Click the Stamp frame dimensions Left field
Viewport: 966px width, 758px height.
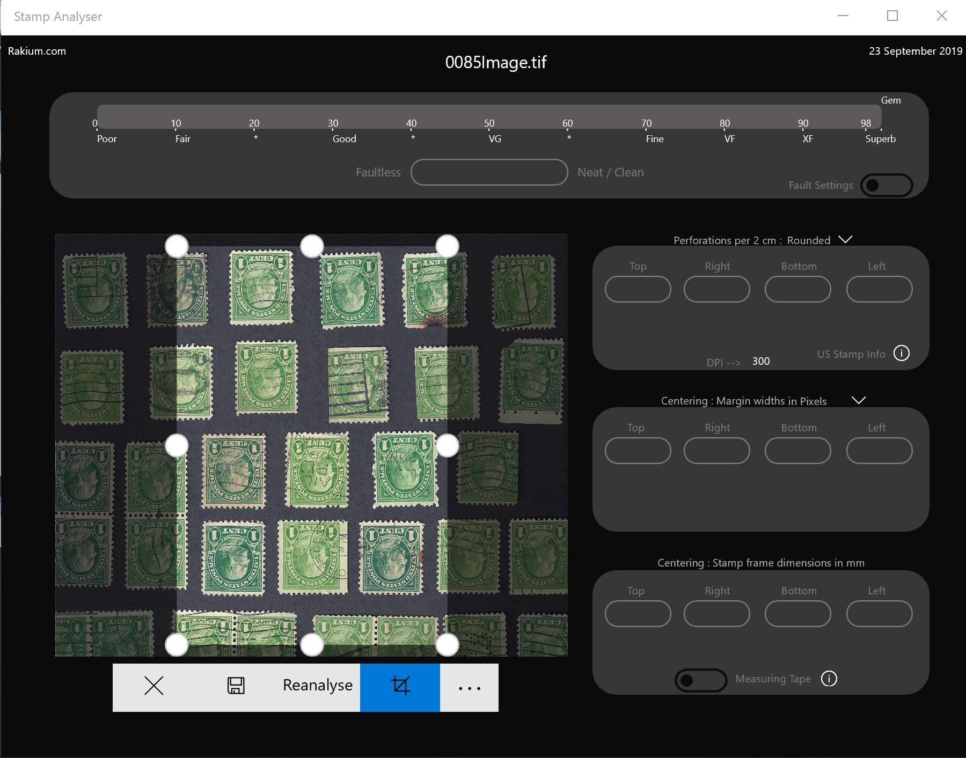tap(880, 614)
